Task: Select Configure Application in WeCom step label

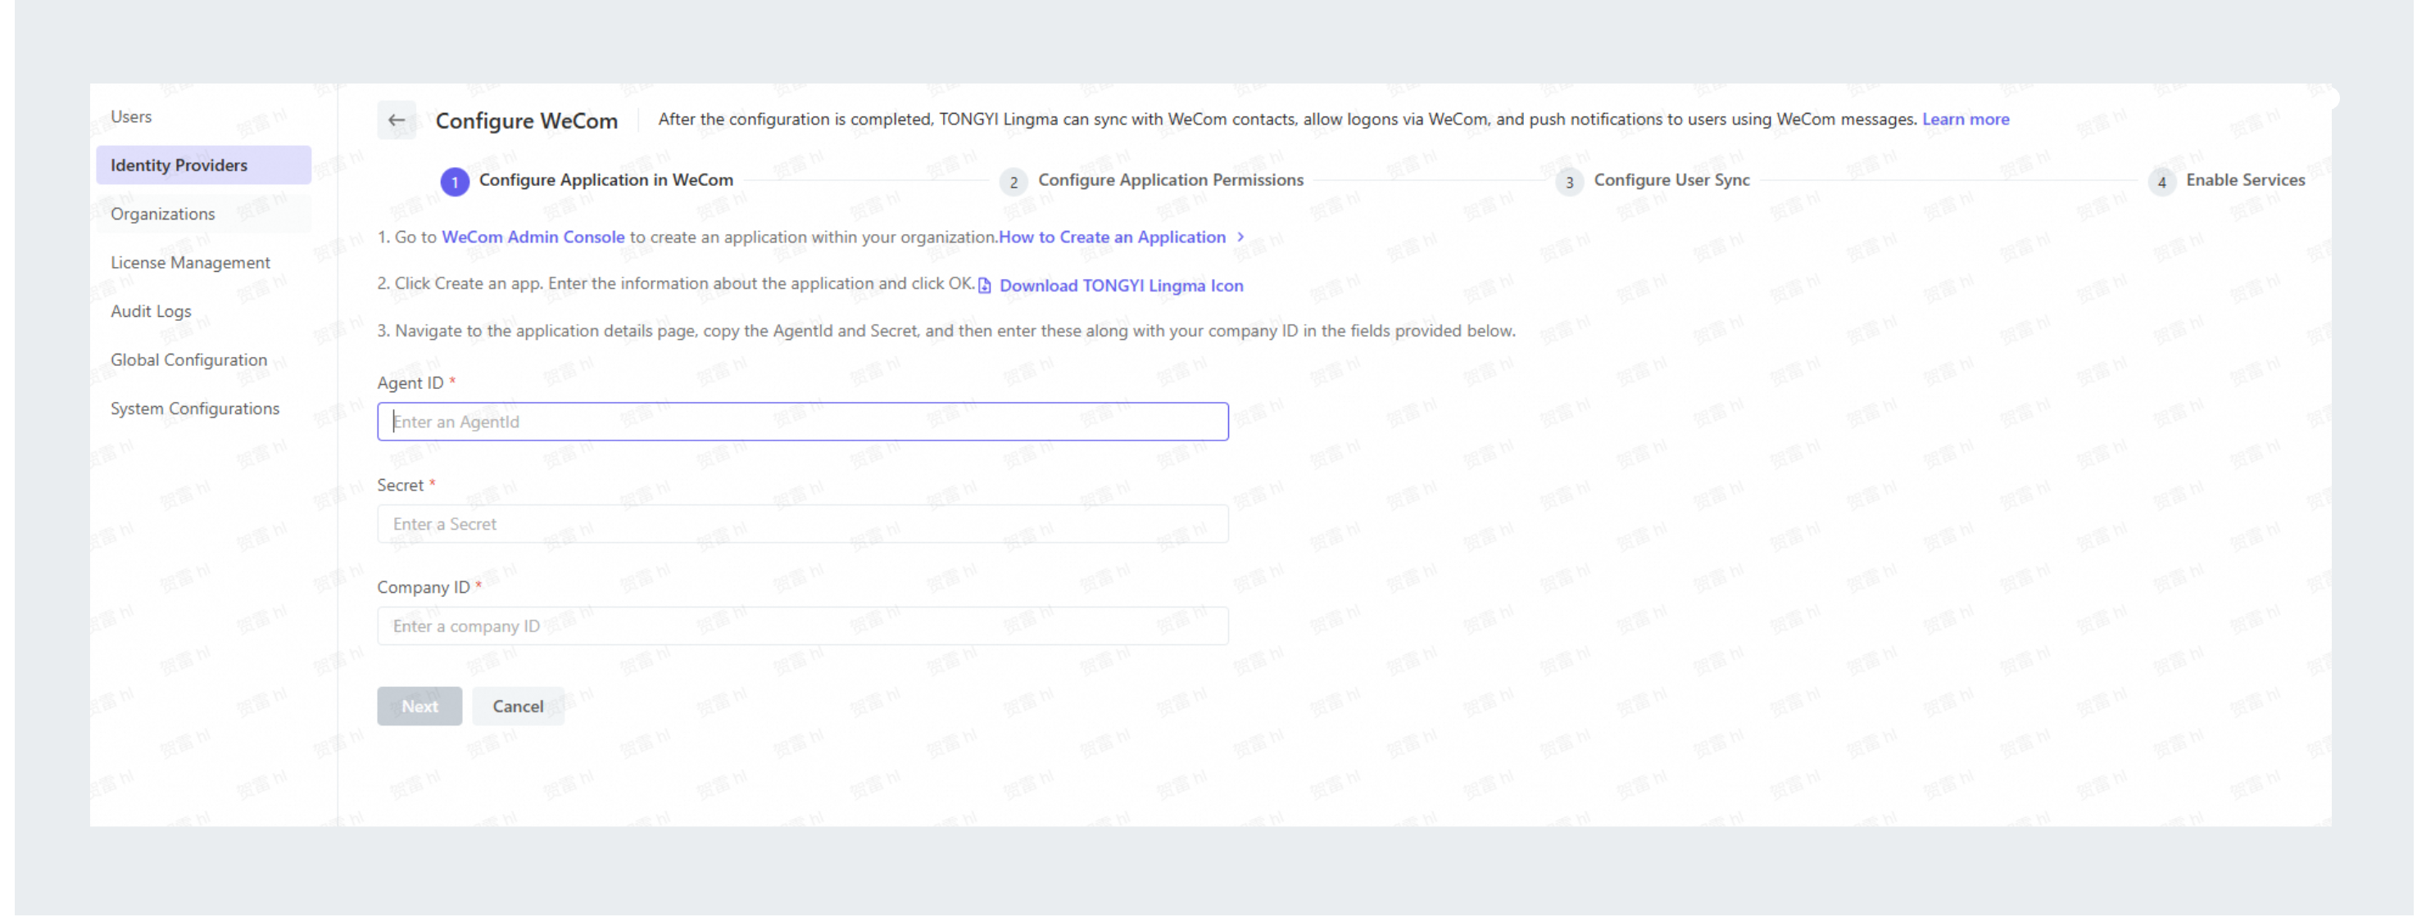Action: 606,180
